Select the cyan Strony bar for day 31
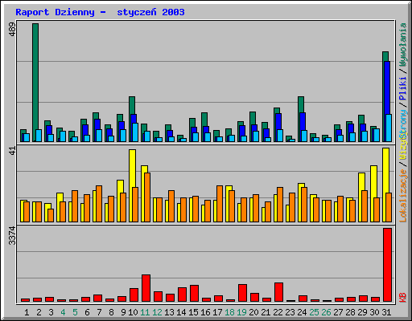Screen dimensions: 412x321 click(x=389, y=128)
